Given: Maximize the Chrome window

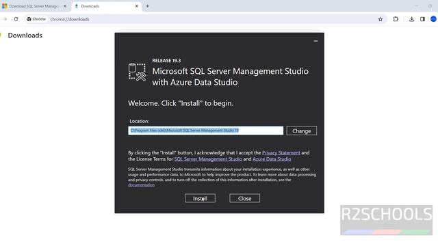Looking at the screenshot, I should 430,6.
